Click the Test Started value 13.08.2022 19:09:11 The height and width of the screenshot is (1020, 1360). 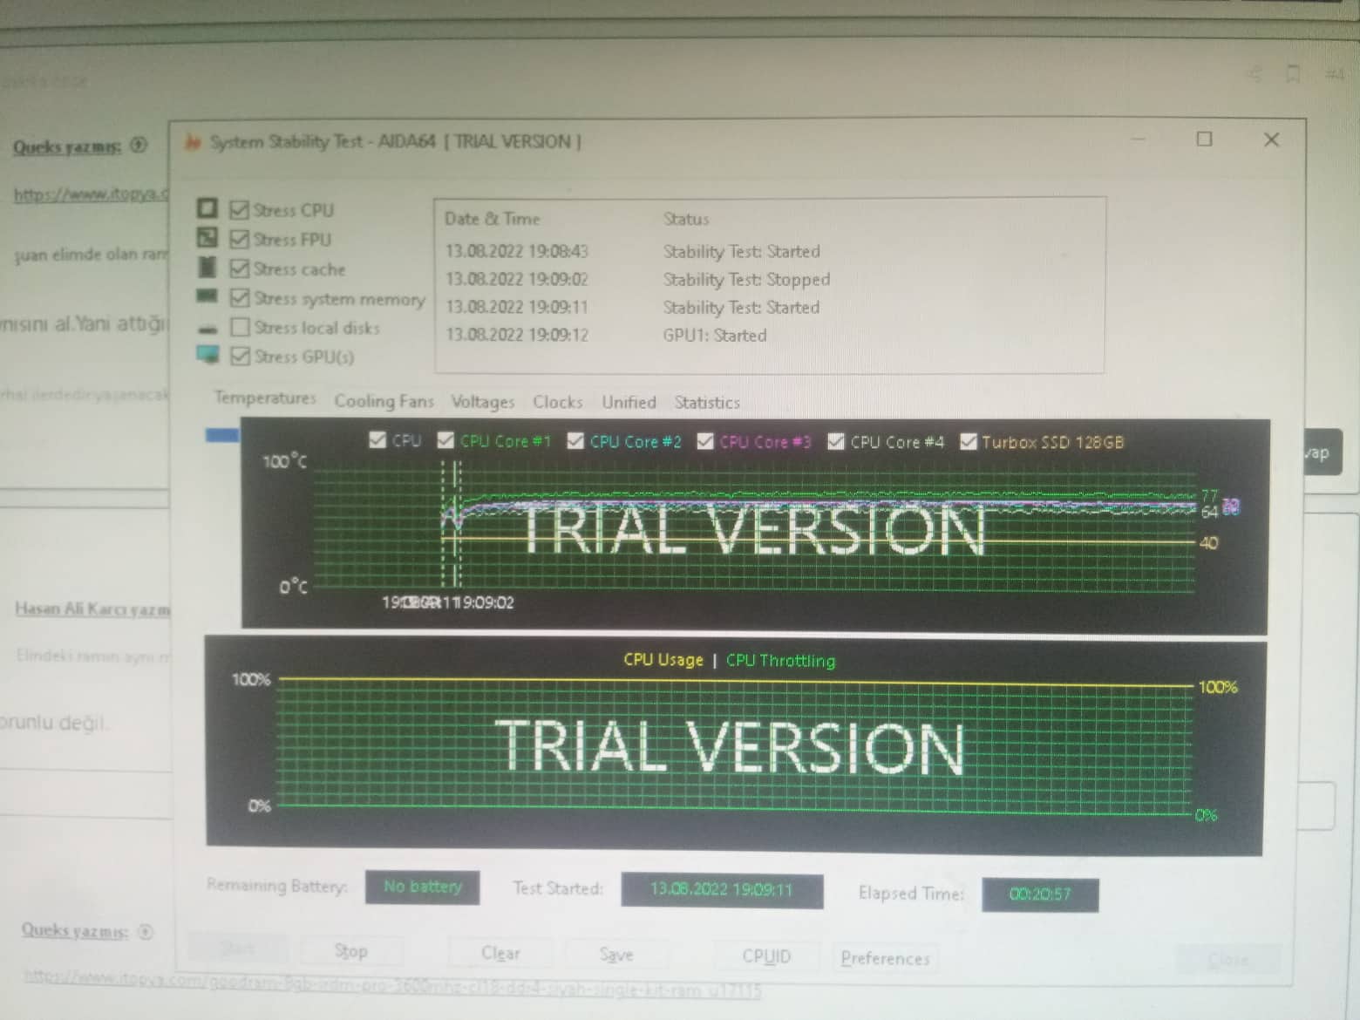coord(722,890)
